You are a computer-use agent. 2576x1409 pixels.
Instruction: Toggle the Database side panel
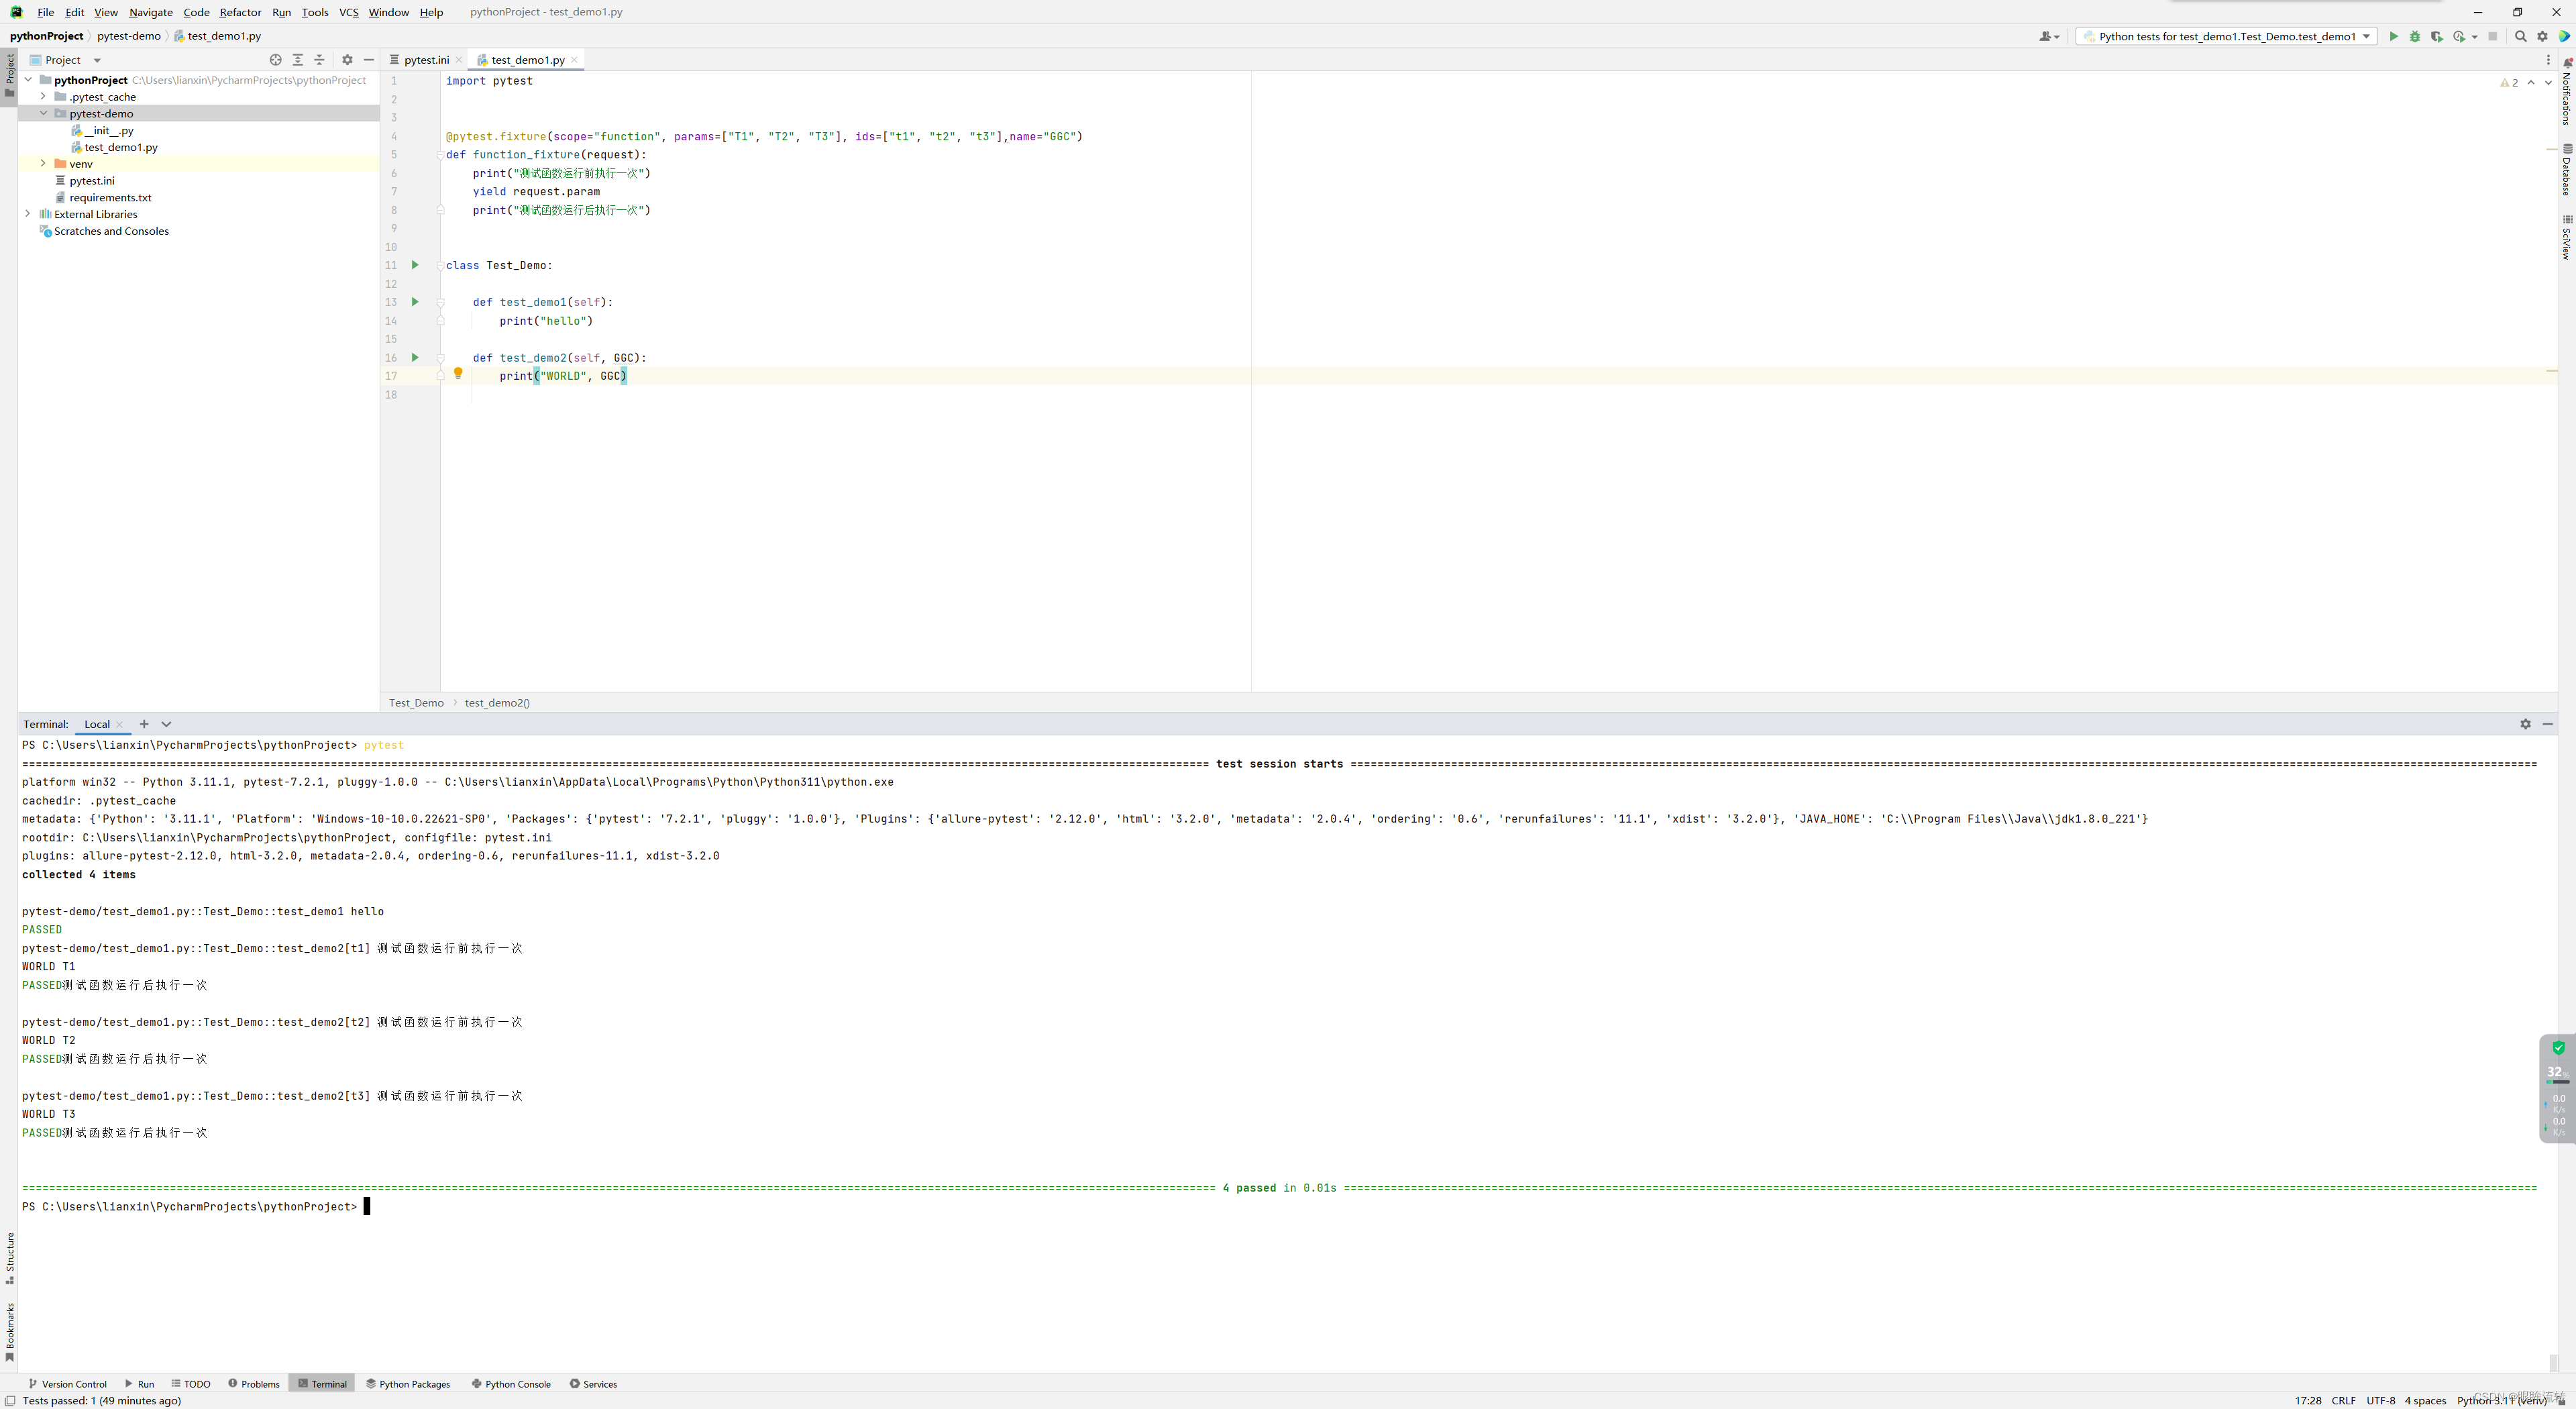(2567, 170)
